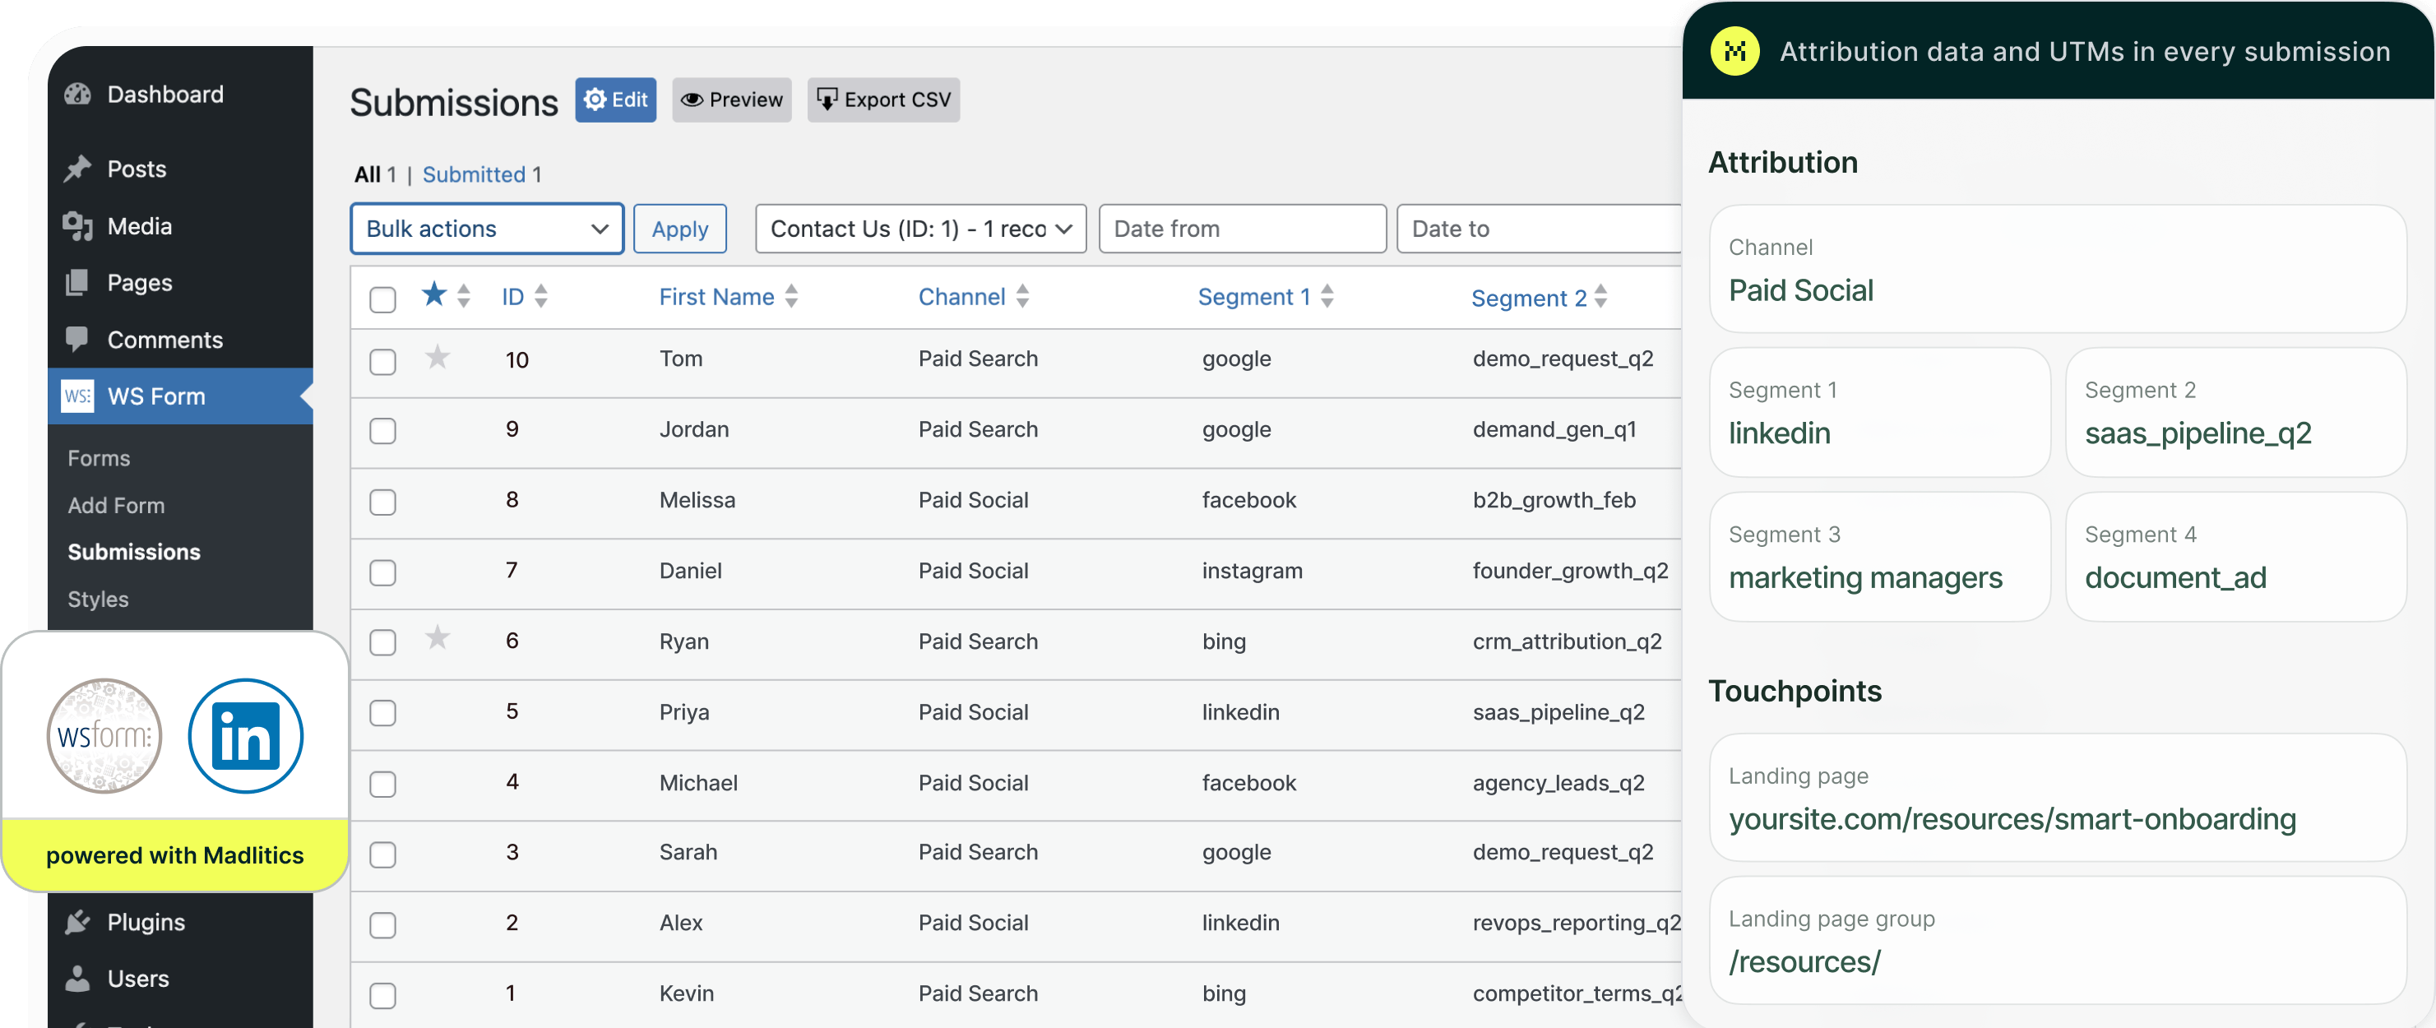This screenshot has width=2436, height=1028.
Task: Click the Segment 2 column header
Action: (1528, 298)
